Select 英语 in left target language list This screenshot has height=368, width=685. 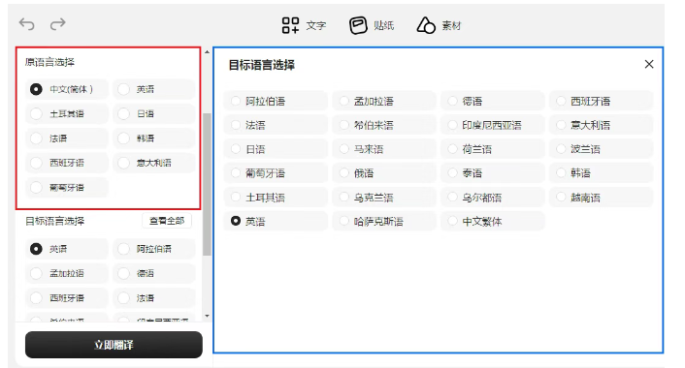[x=66, y=249]
